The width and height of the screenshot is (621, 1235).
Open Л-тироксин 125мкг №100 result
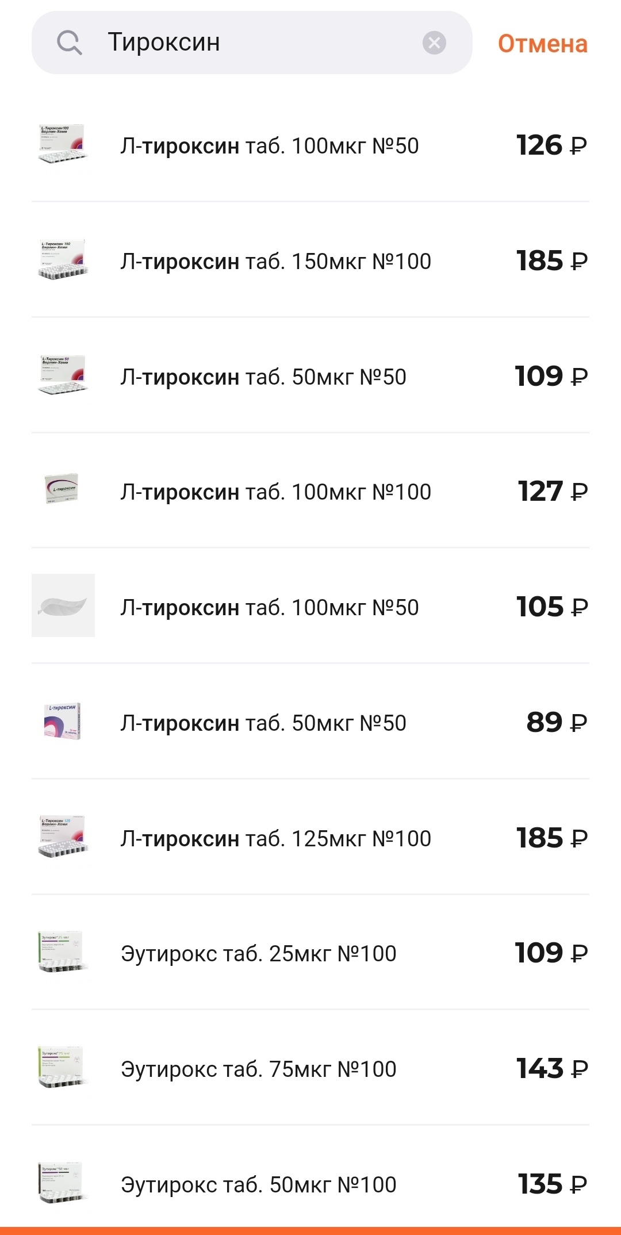point(275,839)
